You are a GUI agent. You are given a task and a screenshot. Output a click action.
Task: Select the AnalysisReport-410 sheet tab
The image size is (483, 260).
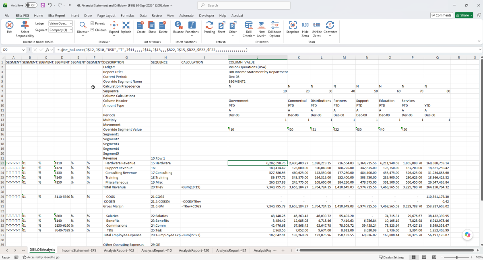157,250
